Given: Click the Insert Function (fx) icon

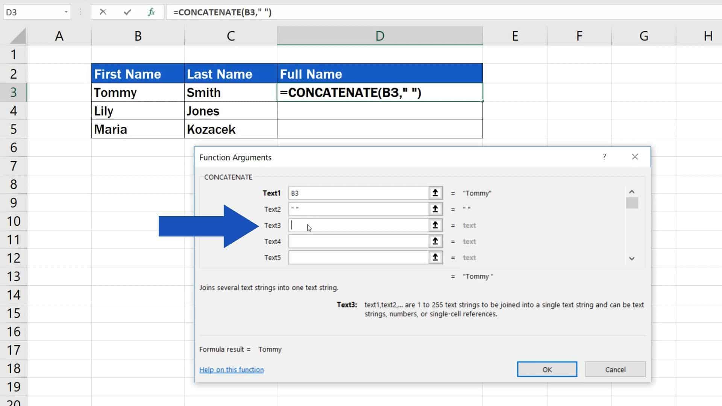Looking at the screenshot, I should pyautogui.click(x=151, y=12).
